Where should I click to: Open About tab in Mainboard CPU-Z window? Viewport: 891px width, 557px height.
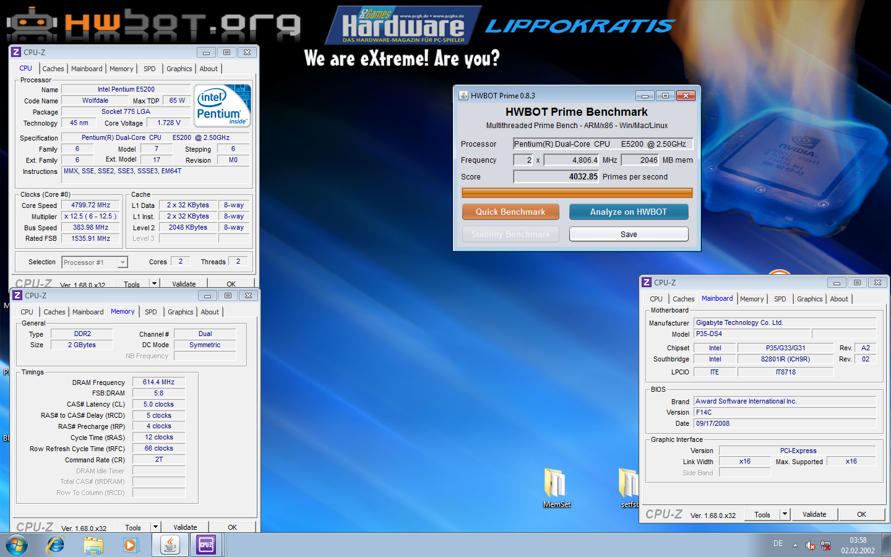tap(839, 299)
